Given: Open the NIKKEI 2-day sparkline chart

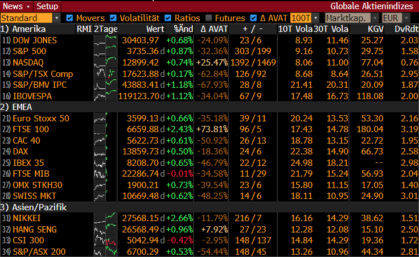Looking at the screenshot, I should tap(105, 218).
